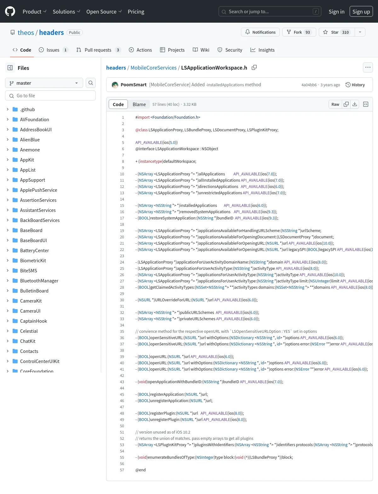Expand the AddressBookUI folder chevron
378x494 pixels.
coord(8,129)
